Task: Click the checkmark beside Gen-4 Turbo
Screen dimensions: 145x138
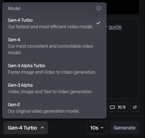Action: click(98, 23)
